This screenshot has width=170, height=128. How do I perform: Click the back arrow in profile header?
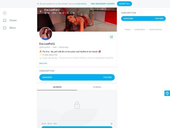41,11
